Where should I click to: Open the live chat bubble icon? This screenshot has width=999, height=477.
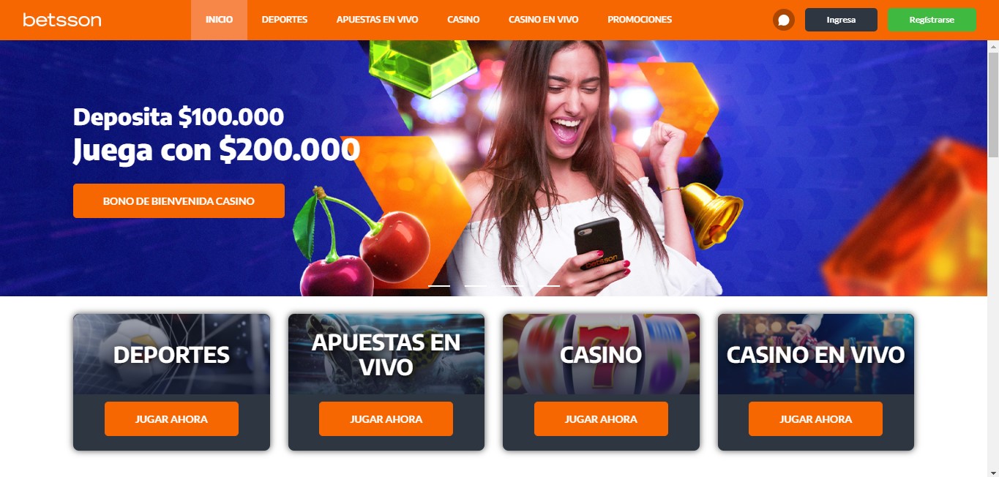784,20
